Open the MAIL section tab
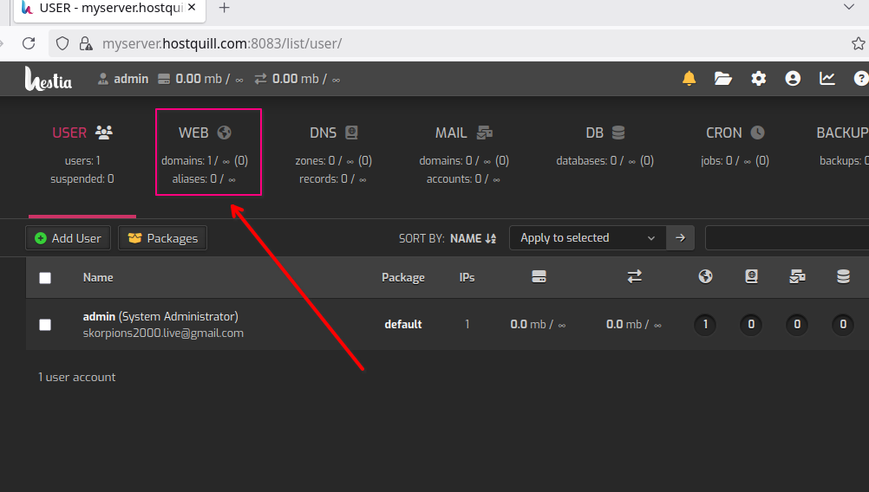 pyautogui.click(x=463, y=133)
